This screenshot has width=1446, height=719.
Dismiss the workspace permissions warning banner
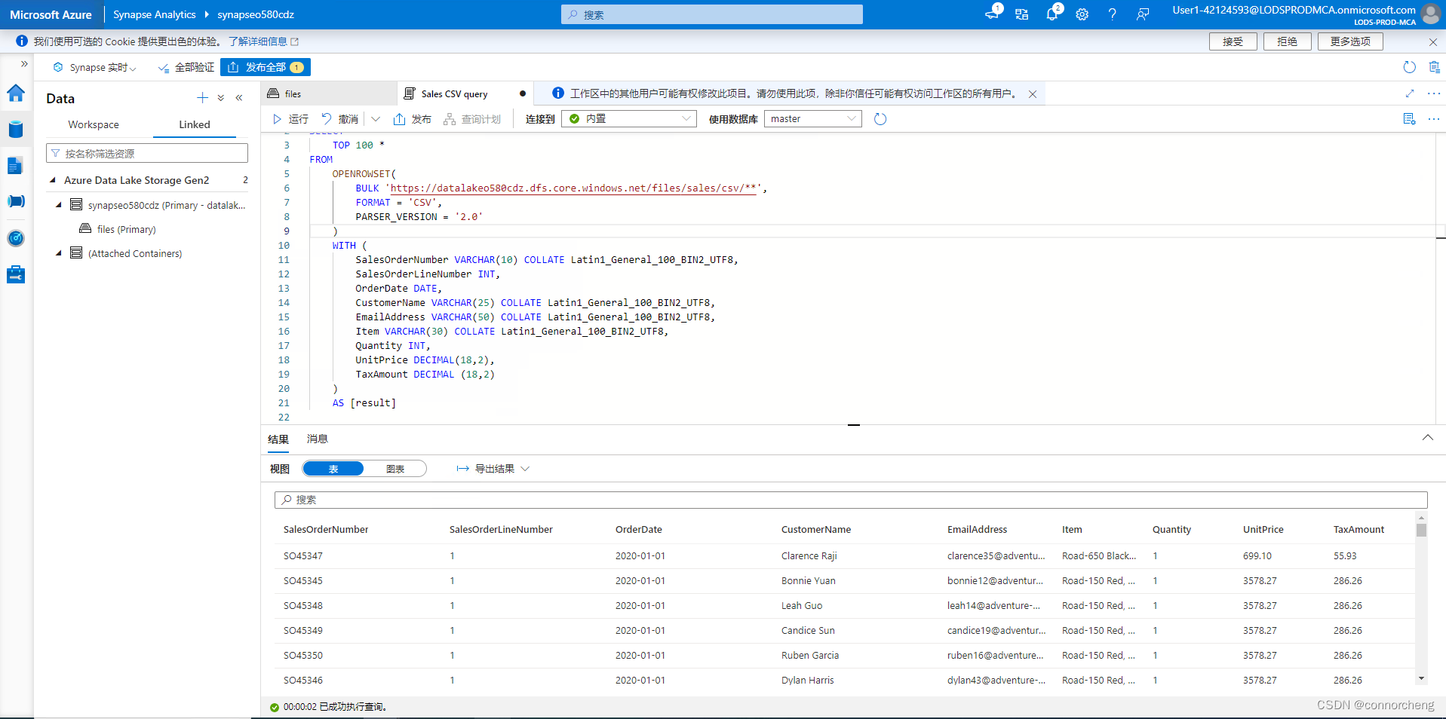(x=1033, y=94)
